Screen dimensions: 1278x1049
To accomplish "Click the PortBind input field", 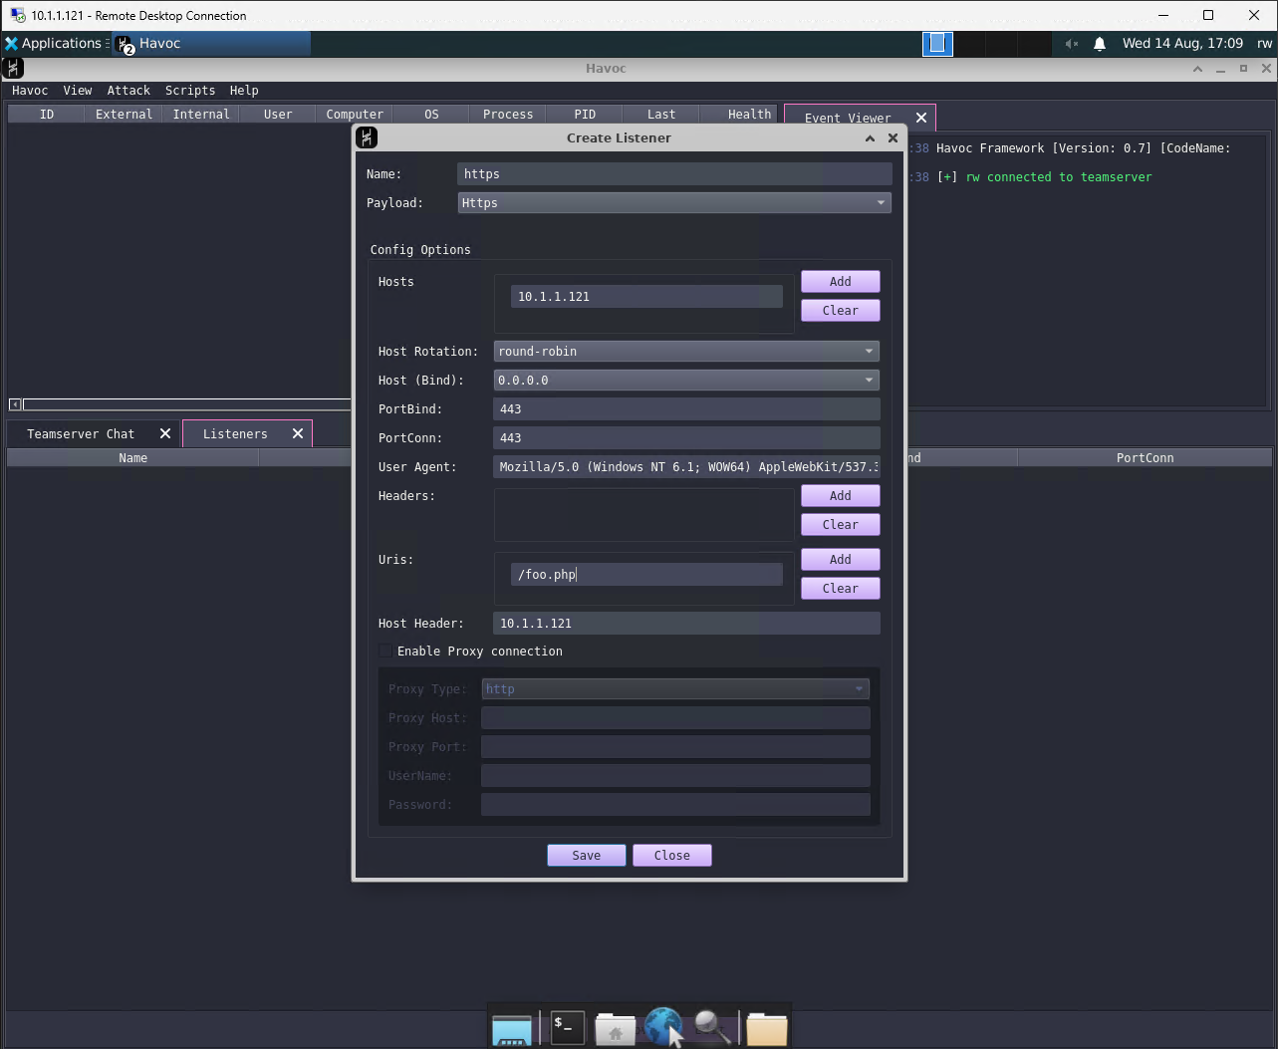I will pyautogui.click(x=686, y=409).
